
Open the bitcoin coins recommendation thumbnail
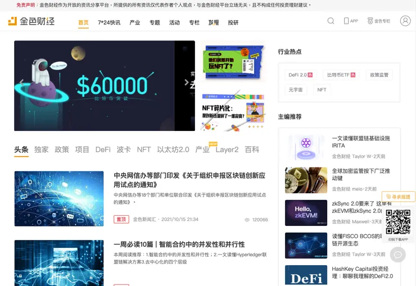tap(306, 180)
